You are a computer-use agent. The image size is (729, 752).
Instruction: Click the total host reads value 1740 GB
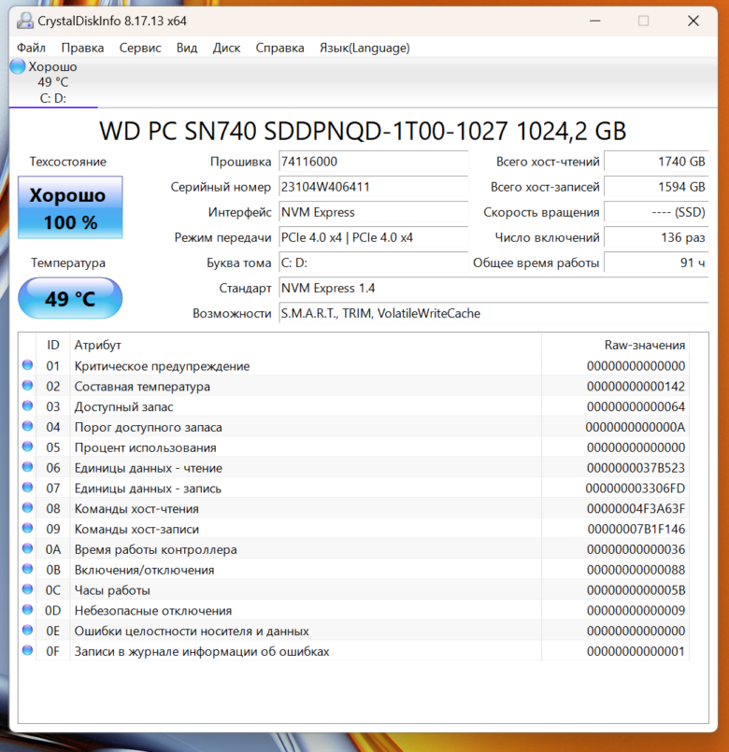click(656, 162)
